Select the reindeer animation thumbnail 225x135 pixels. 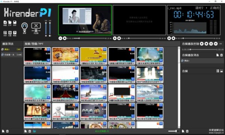tap(93, 93)
